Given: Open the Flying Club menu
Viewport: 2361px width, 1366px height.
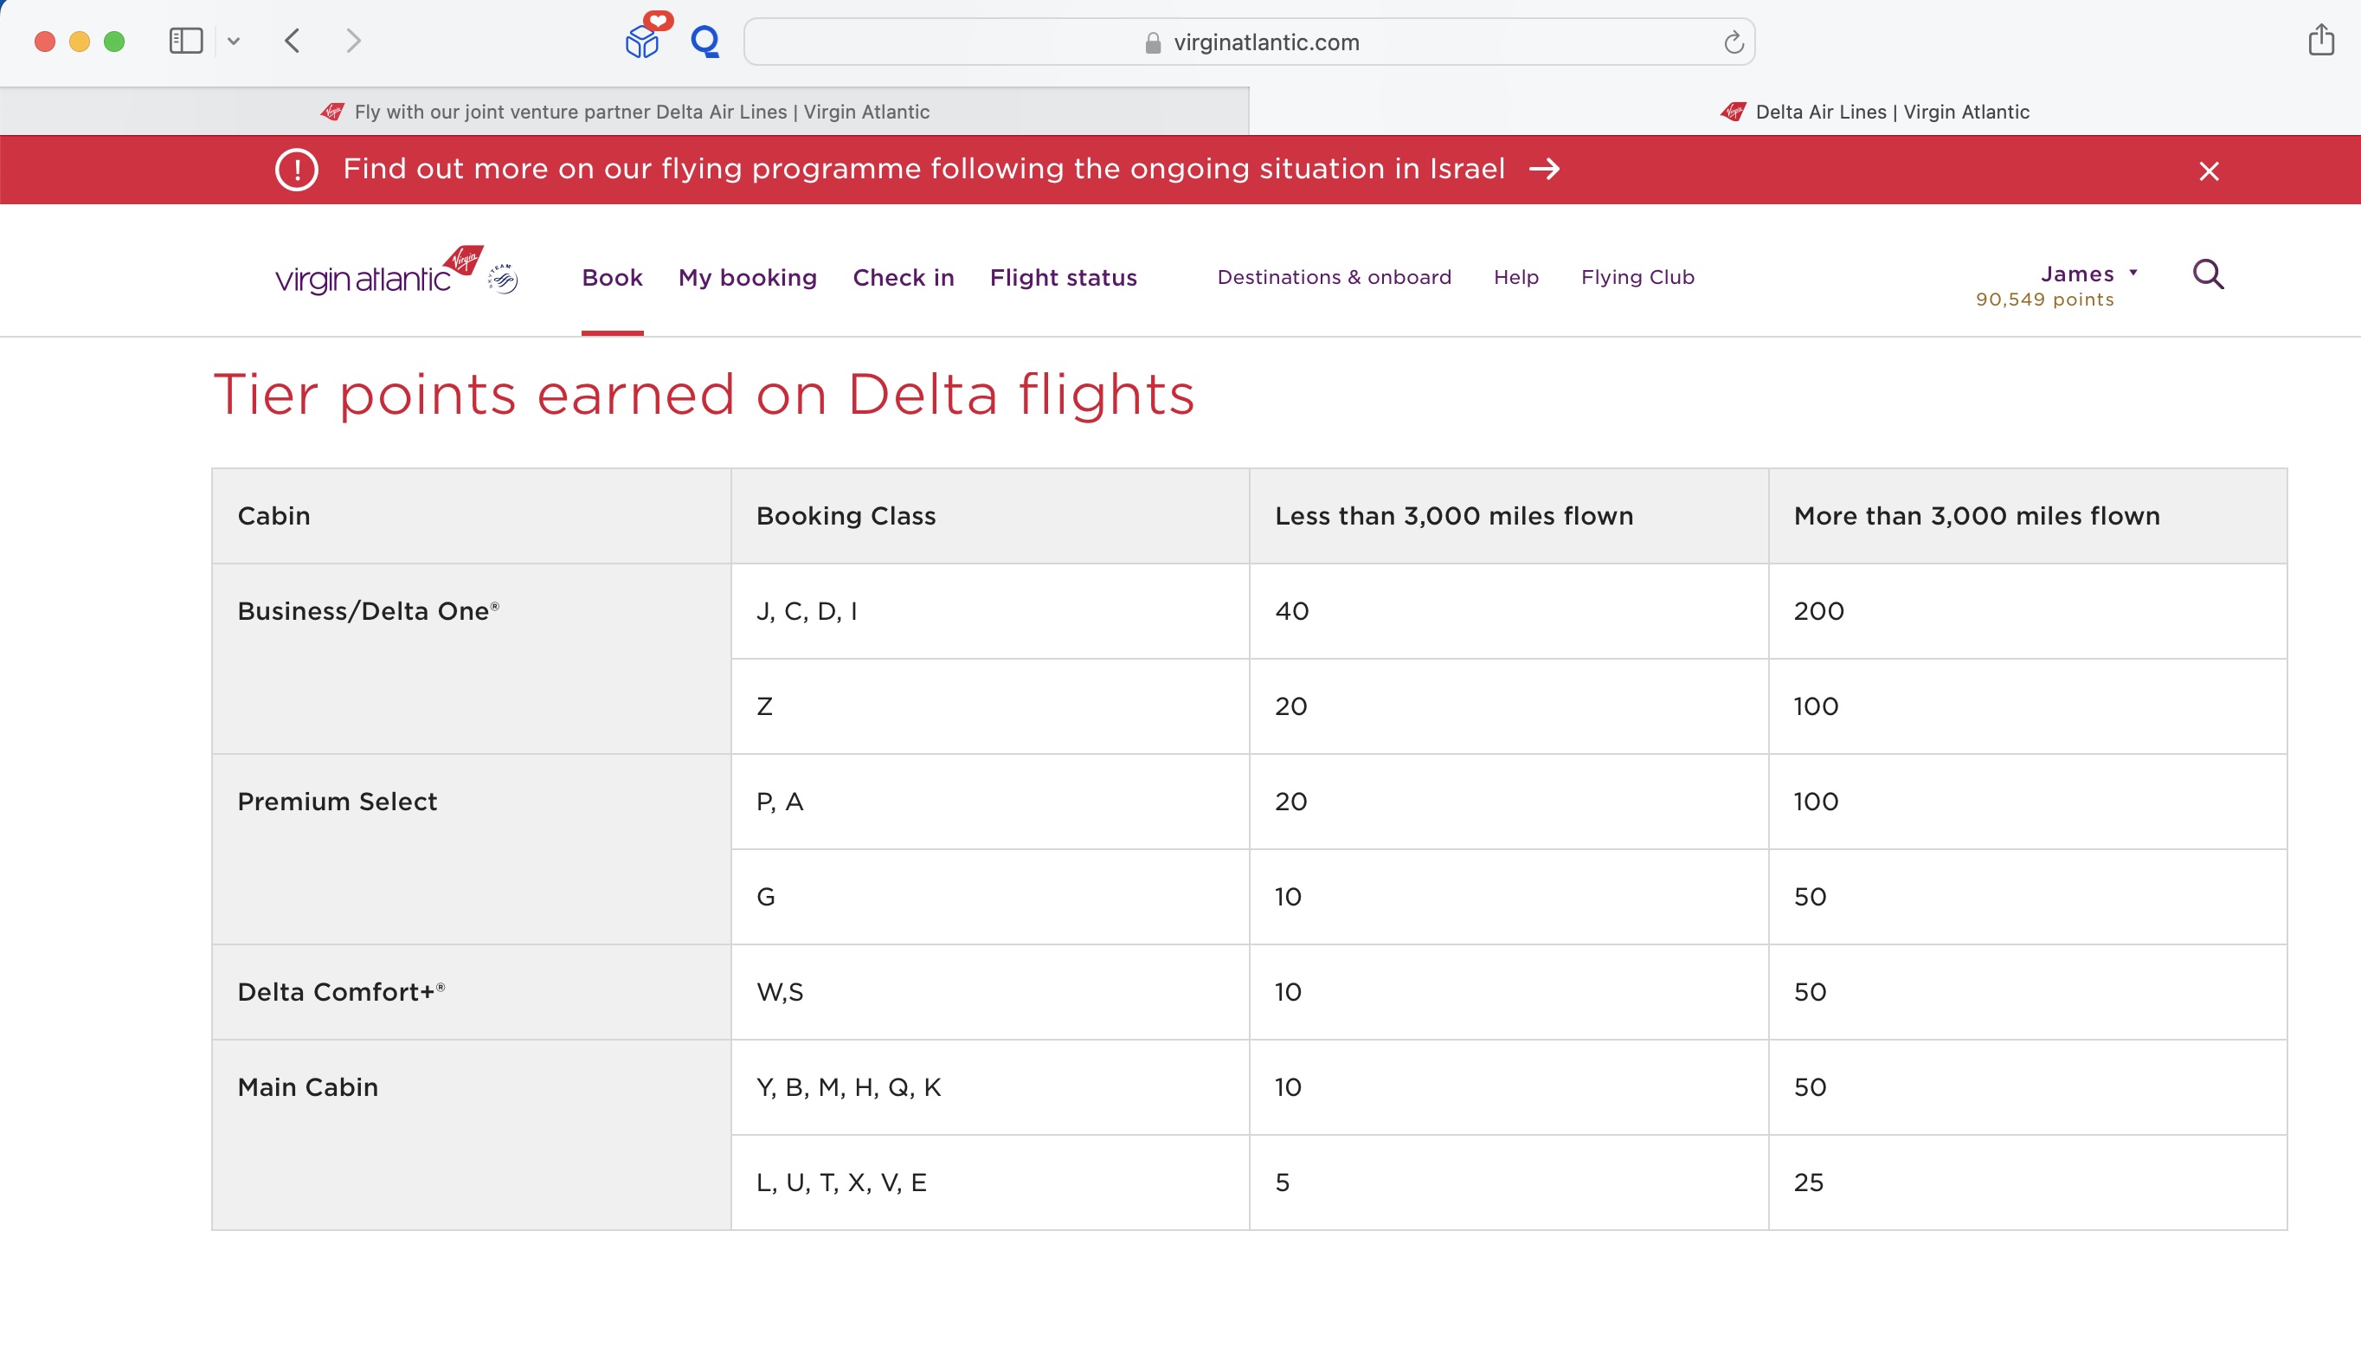Looking at the screenshot, I should [1637, 277].
